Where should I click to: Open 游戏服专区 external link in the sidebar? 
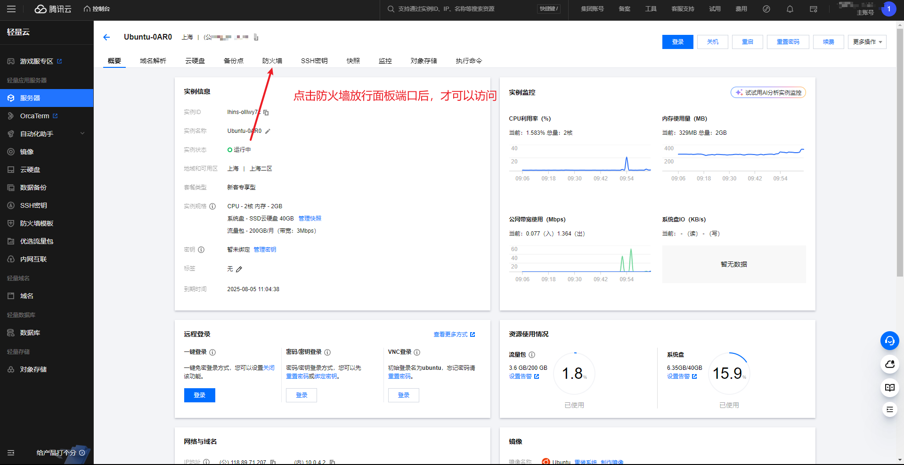click(59, 61)
